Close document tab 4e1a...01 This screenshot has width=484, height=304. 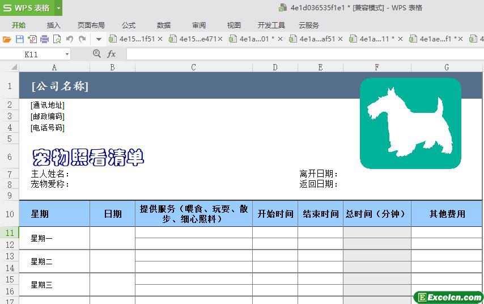[x=281, y=39]
